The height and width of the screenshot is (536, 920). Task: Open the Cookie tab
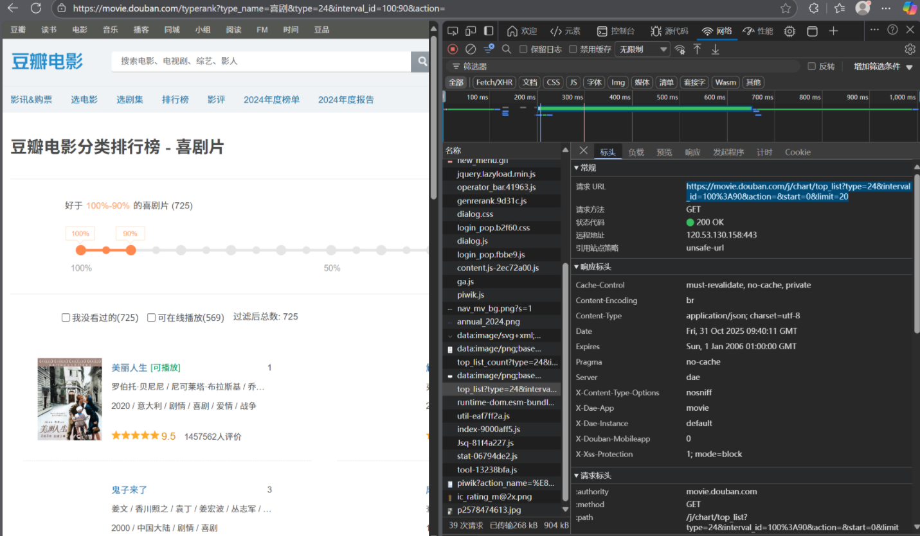pos(798,152)
